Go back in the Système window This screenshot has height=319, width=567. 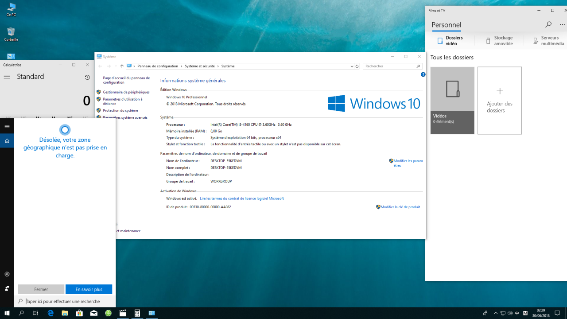(x=100, y=66)
